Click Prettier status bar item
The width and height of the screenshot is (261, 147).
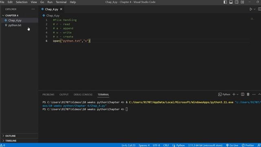248,145
